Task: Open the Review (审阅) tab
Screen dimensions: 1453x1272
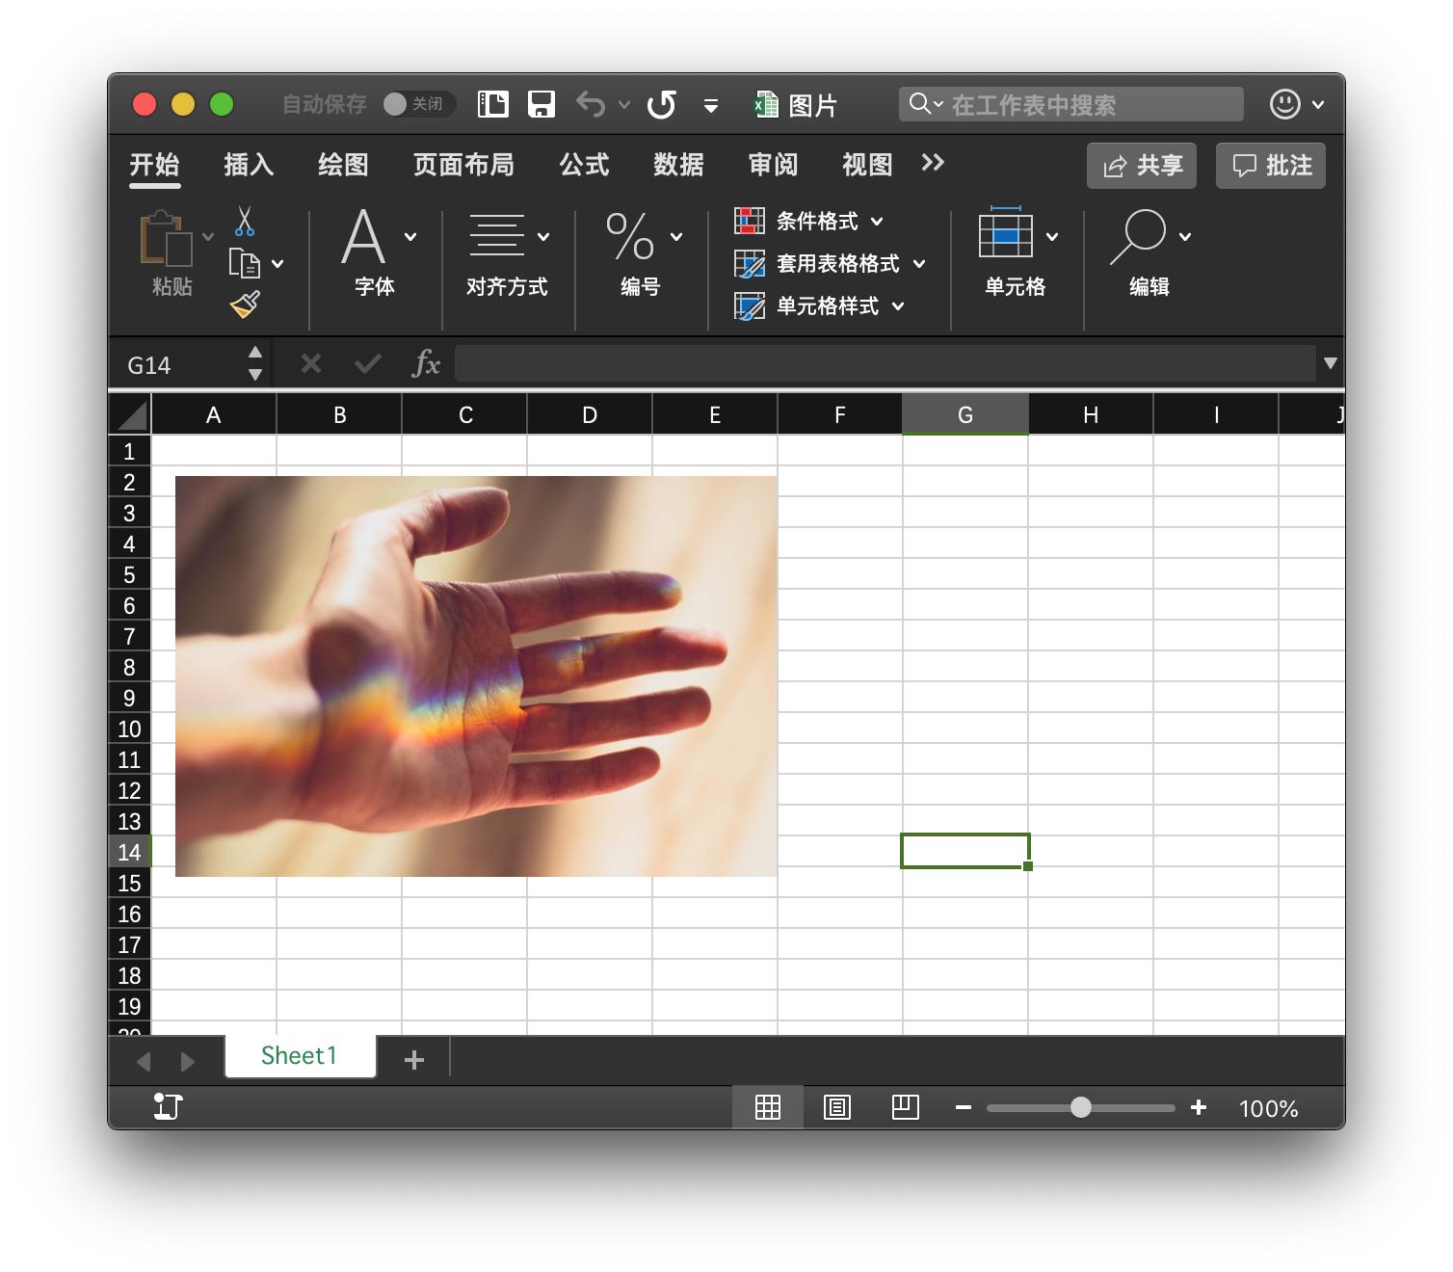Action: coord(773,165)
